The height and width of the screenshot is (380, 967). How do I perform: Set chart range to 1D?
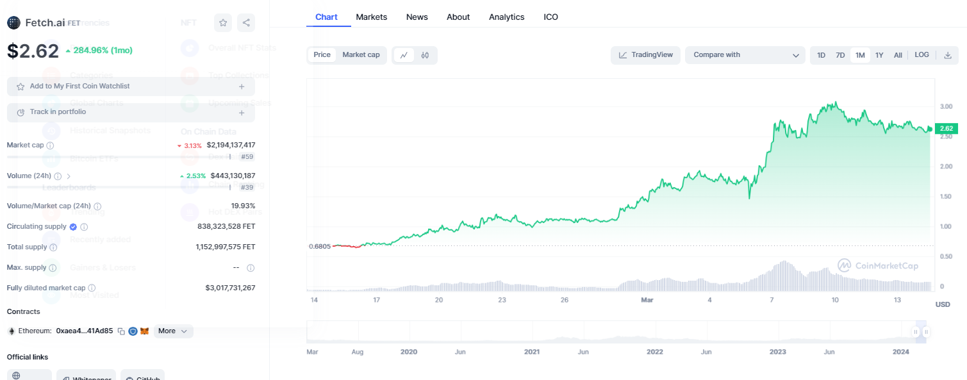[822, 55]
